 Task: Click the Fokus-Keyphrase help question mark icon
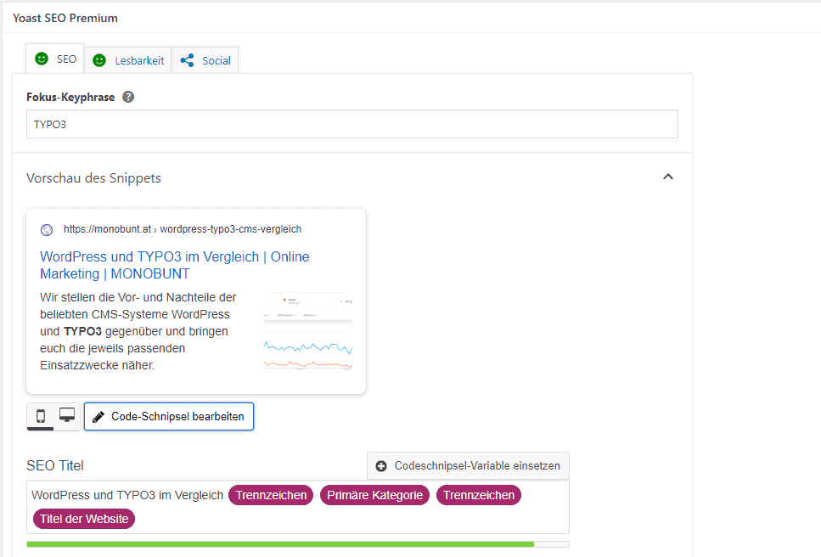(x=128, y=97)
